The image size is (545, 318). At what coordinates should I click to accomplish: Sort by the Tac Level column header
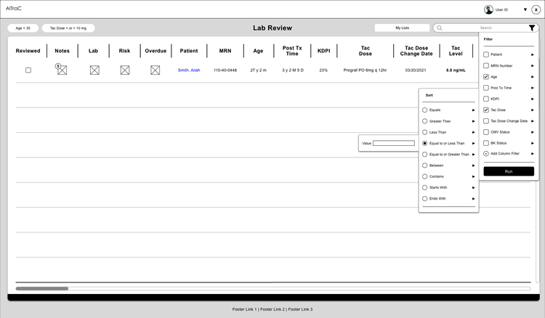tap(456, 51)
